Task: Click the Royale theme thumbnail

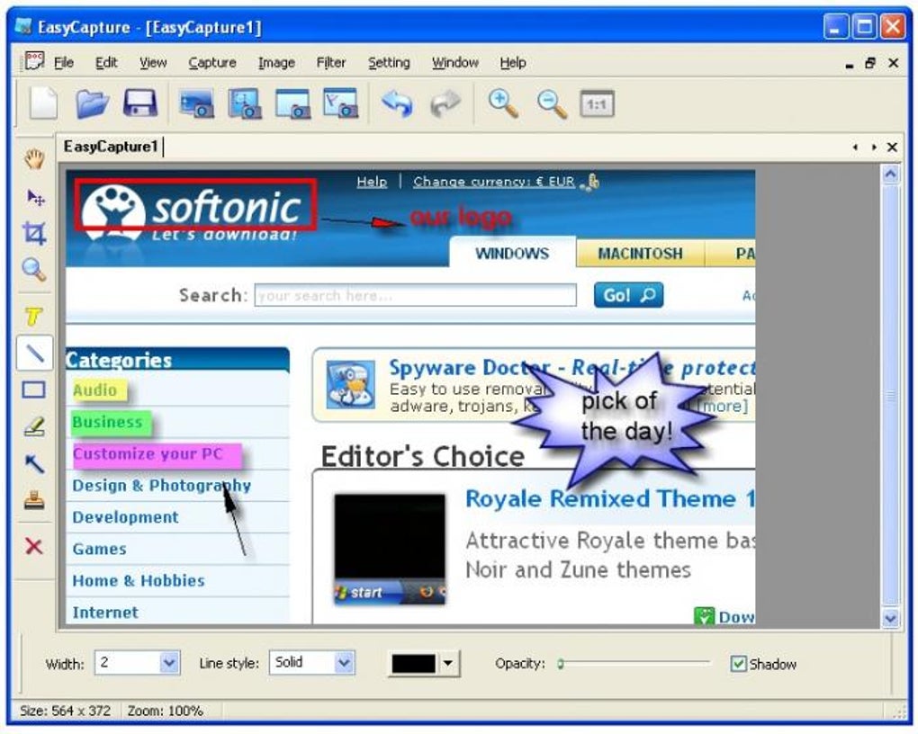Action: tap(390, 550)
